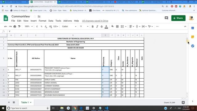Open the horizontal align dropdown
This screenshot has height=111, width=197.
click(132, 27)
